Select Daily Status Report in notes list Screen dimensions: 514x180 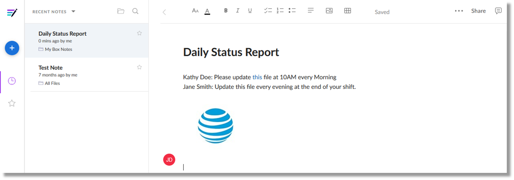(87, 41)
